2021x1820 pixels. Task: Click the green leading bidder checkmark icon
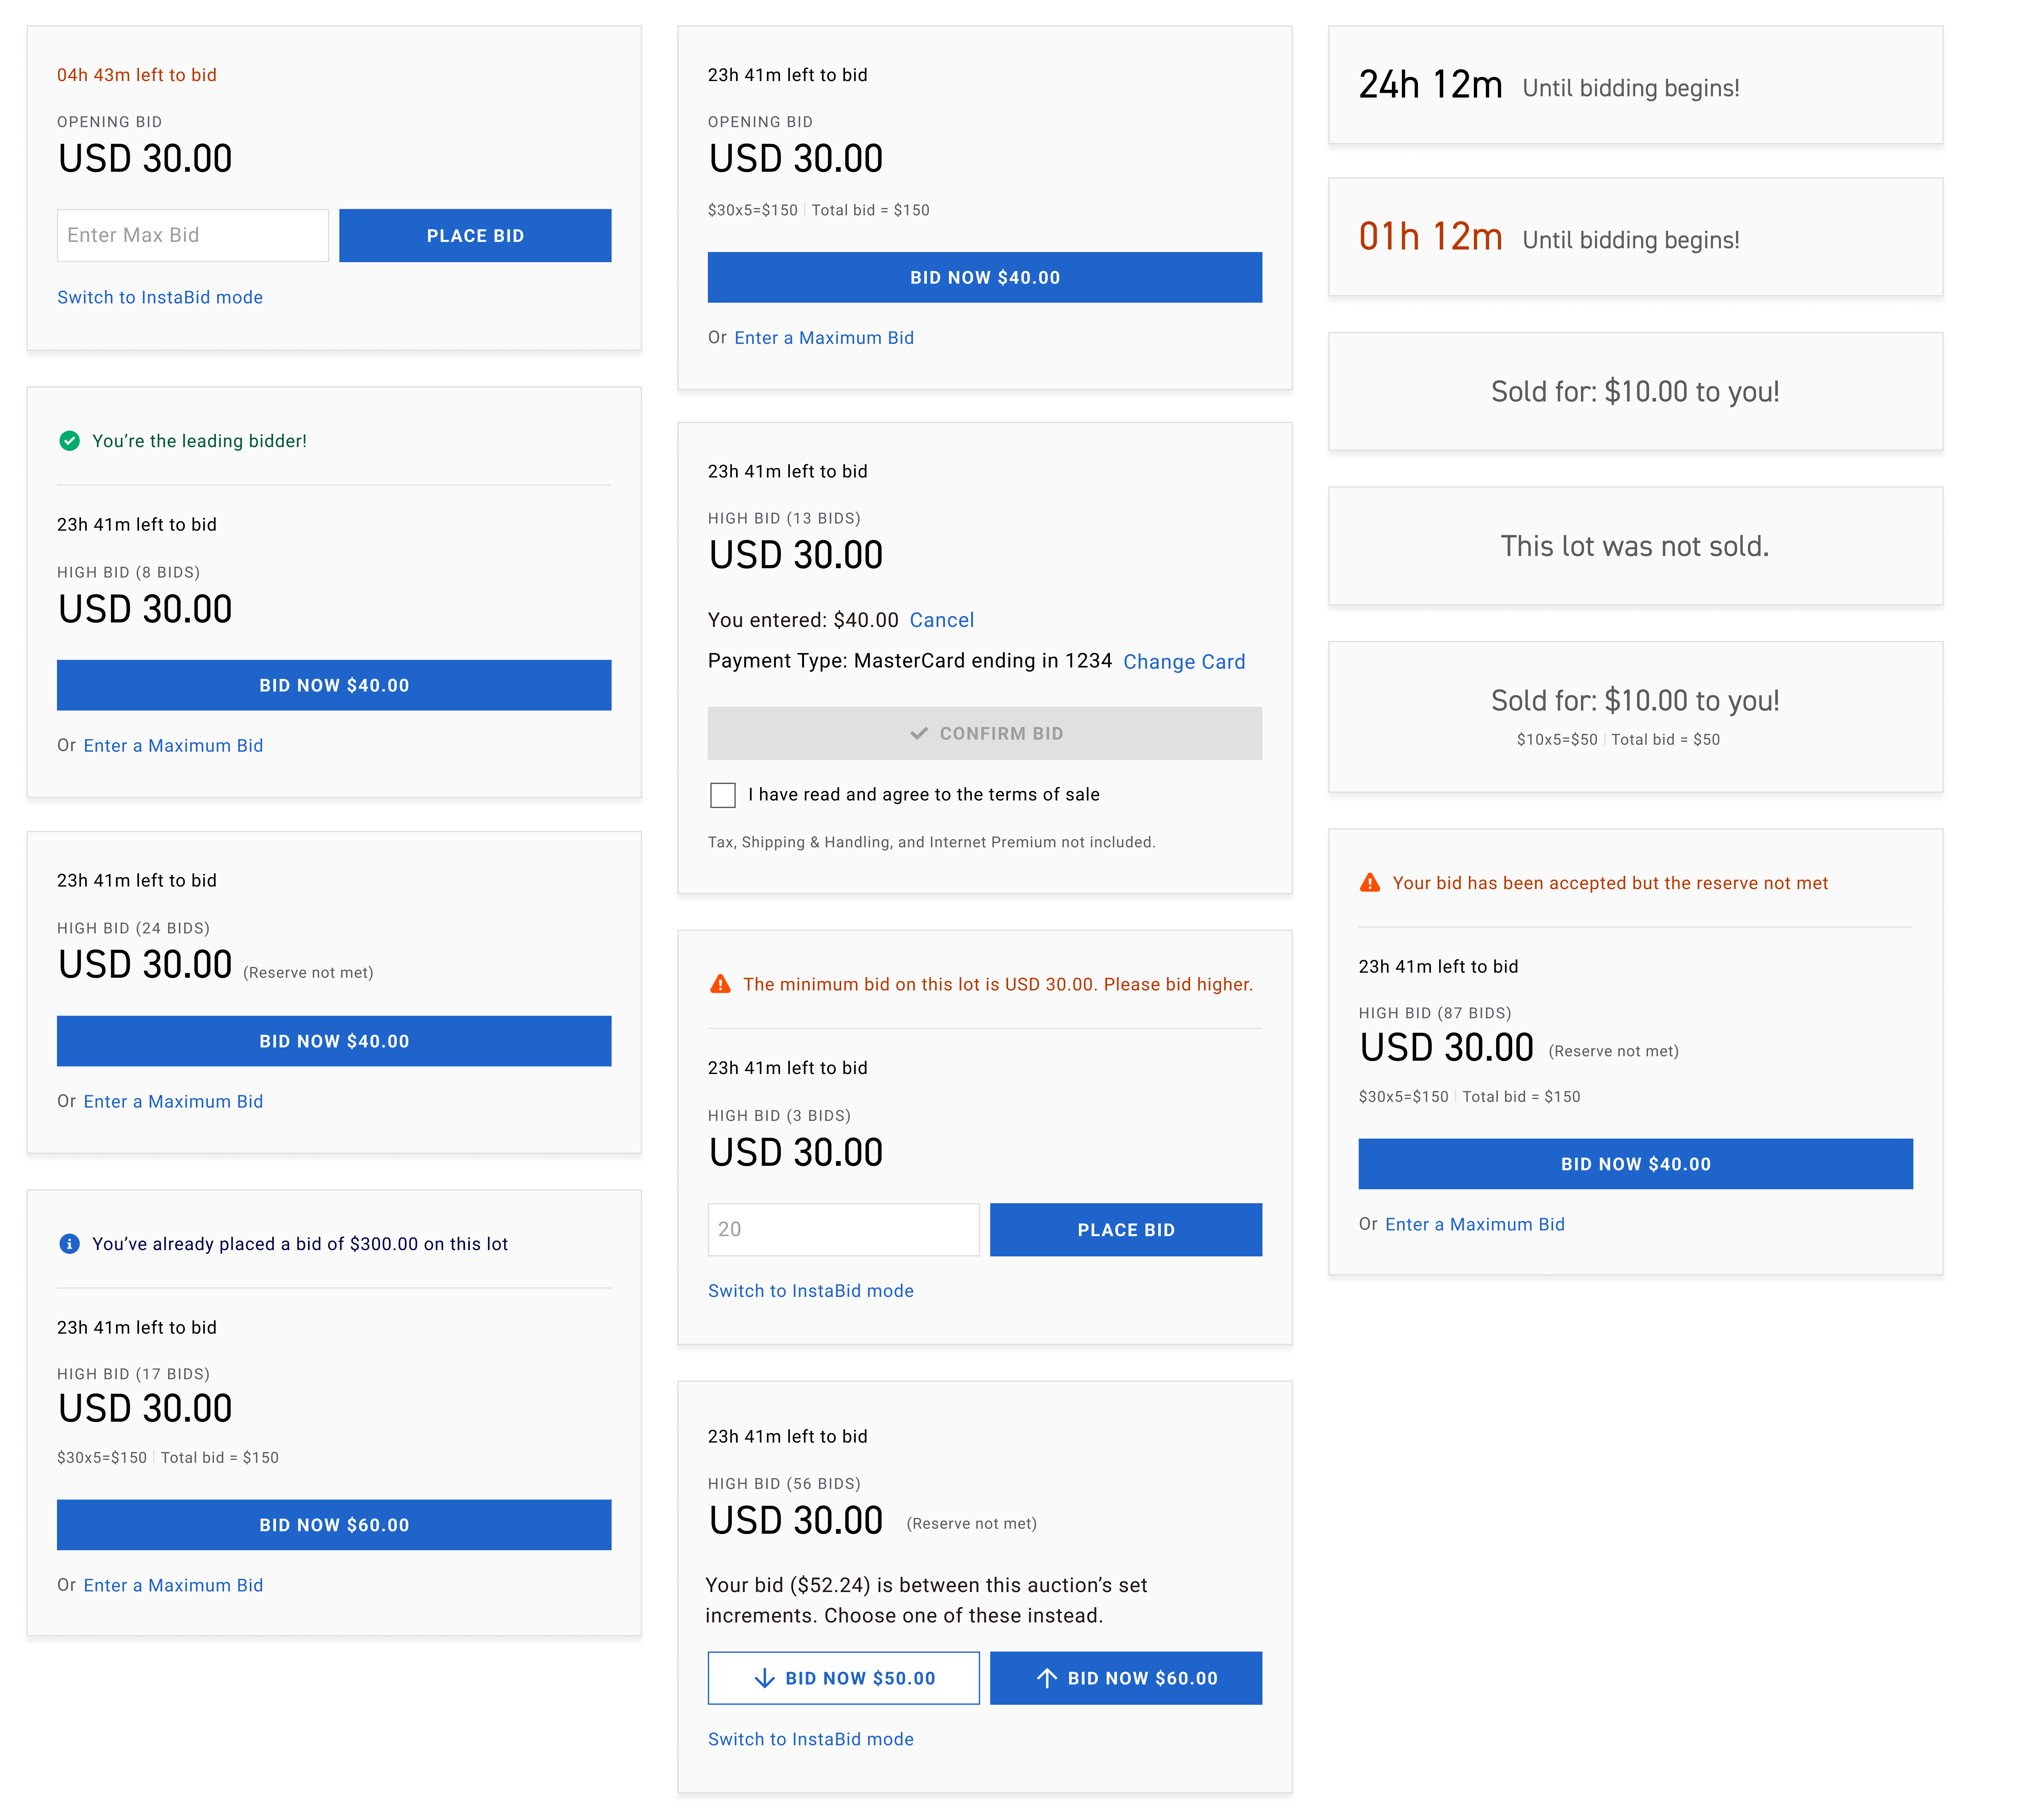tap(69, 441)
